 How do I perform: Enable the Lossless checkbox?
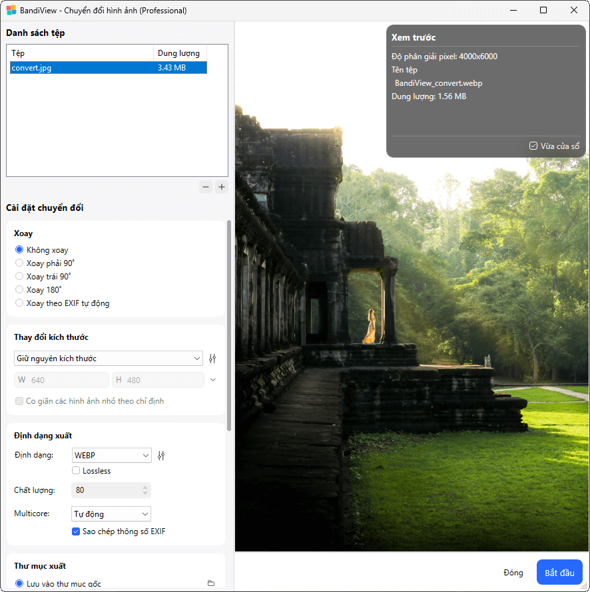point(77,471)
